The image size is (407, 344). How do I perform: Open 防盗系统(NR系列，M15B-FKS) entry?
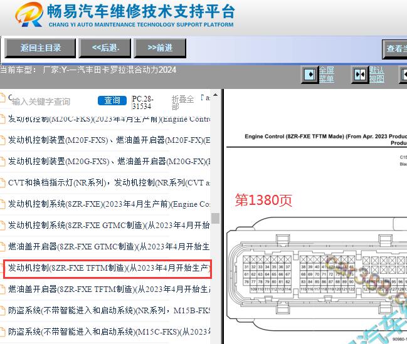[109, 311]
